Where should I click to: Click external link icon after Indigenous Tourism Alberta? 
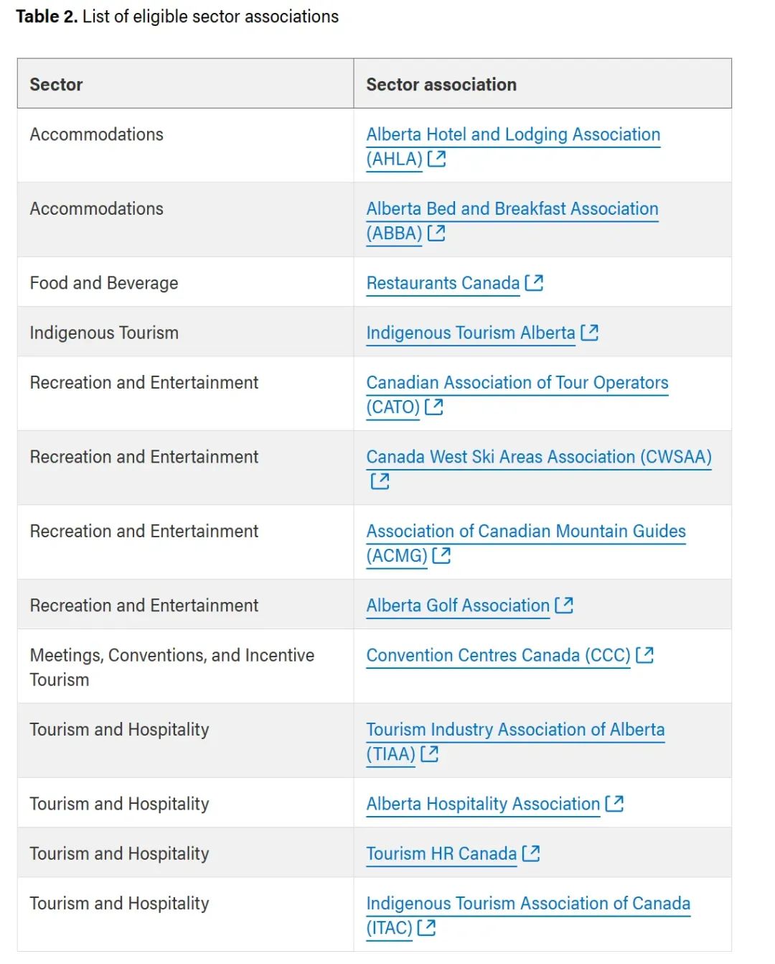click(x=590, y=333)
